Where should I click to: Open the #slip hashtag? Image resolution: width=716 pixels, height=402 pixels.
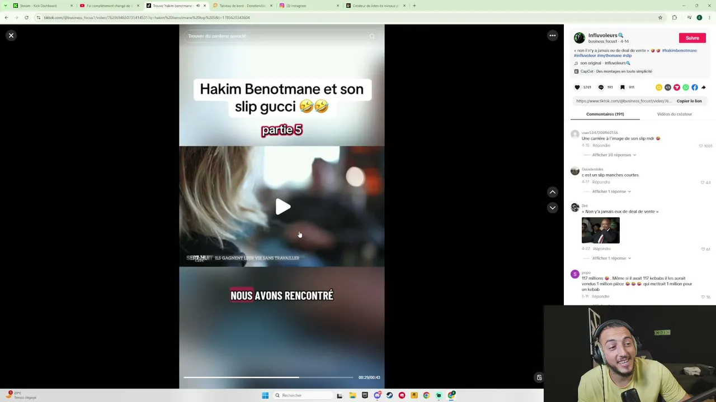point(627,56)
